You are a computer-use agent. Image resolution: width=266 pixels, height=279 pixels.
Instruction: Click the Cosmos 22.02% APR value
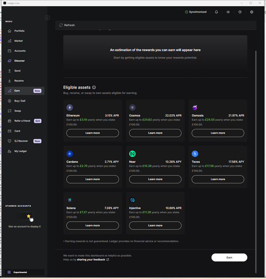173,116
